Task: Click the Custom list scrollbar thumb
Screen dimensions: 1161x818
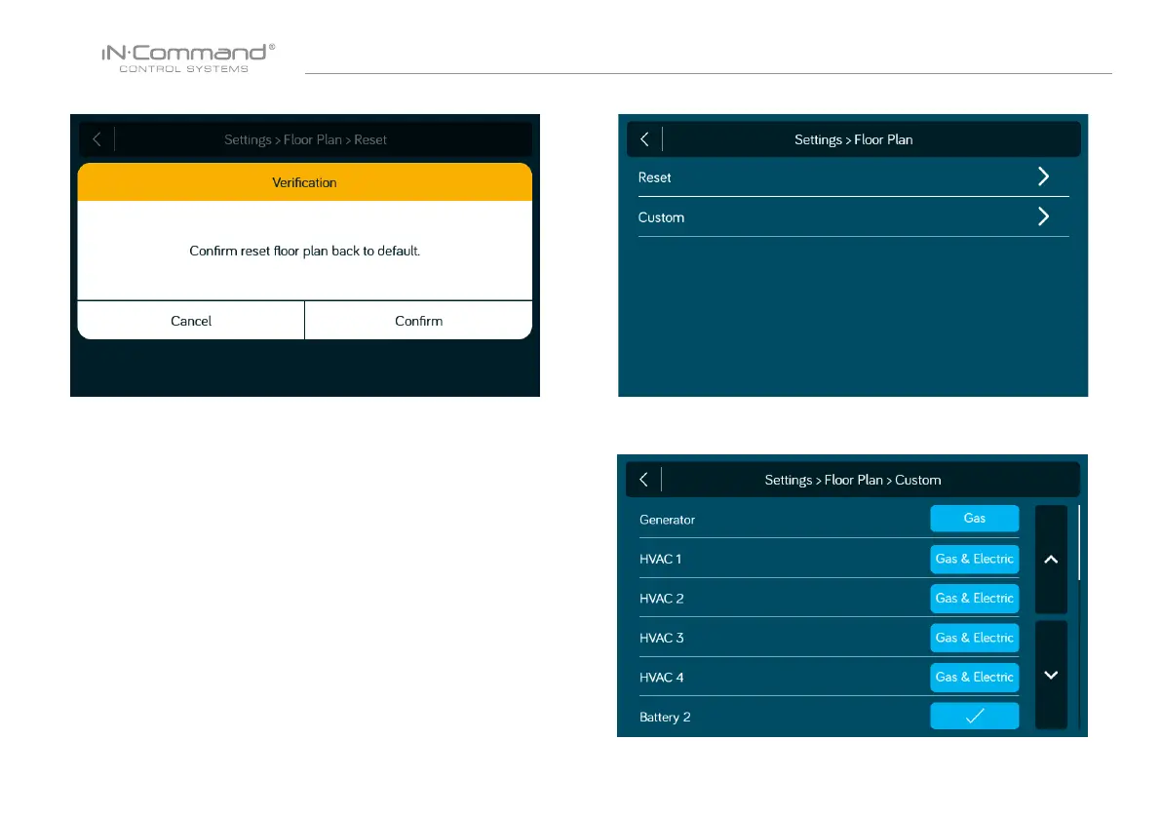Action: [x=1079, y=543]
